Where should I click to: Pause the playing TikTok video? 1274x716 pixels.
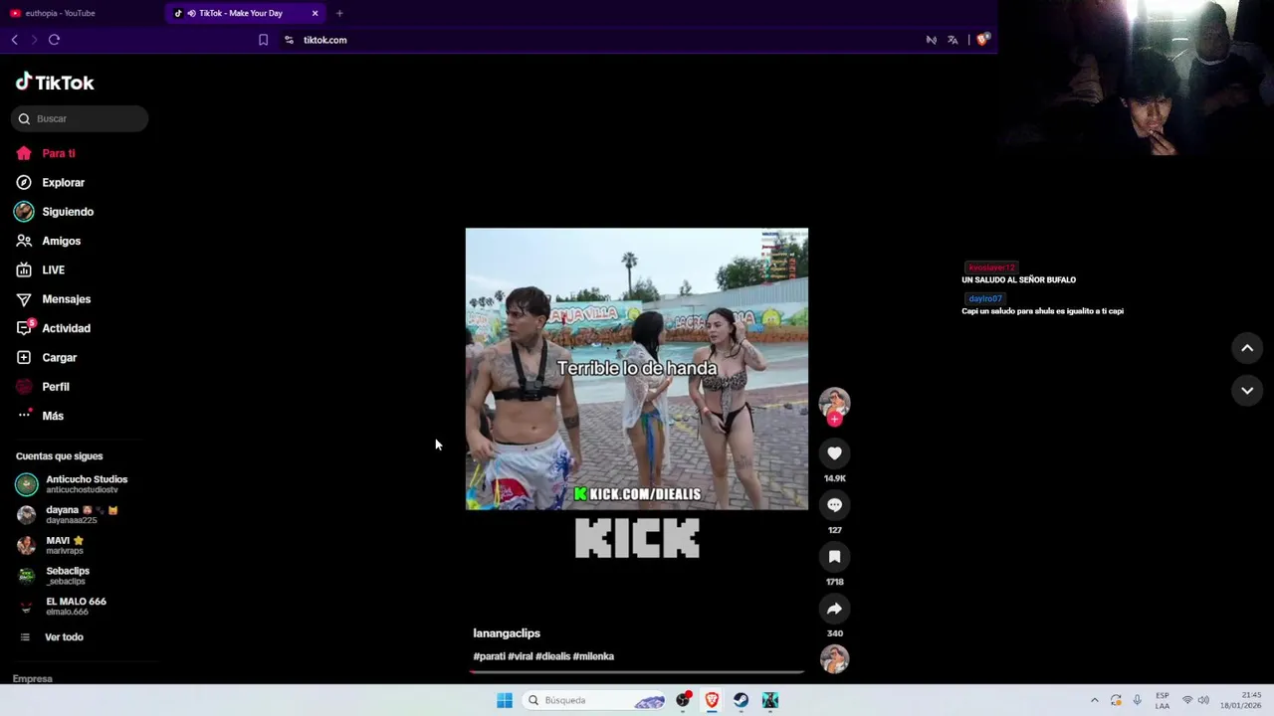point(637,369)
